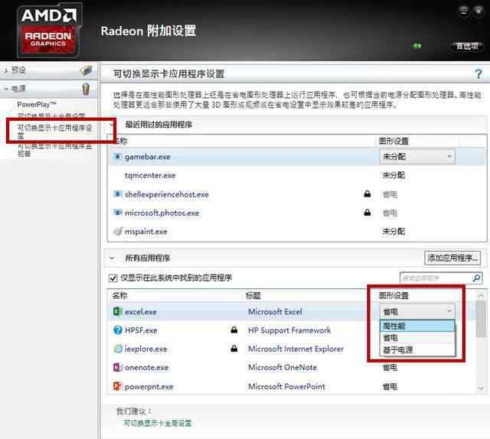The width and height of the screenshot is (490, 439).
Task: Open gamebar.exe 未分配 graphics dropdown
Action: [416, 157]
